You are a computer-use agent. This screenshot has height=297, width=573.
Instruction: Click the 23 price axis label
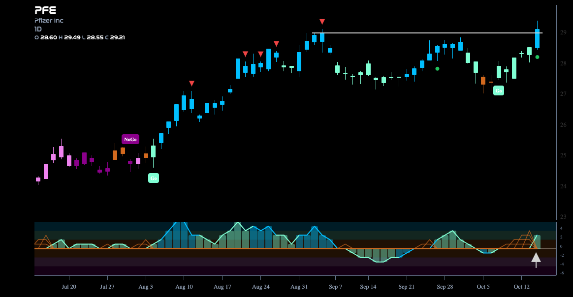tap(563, 217)
